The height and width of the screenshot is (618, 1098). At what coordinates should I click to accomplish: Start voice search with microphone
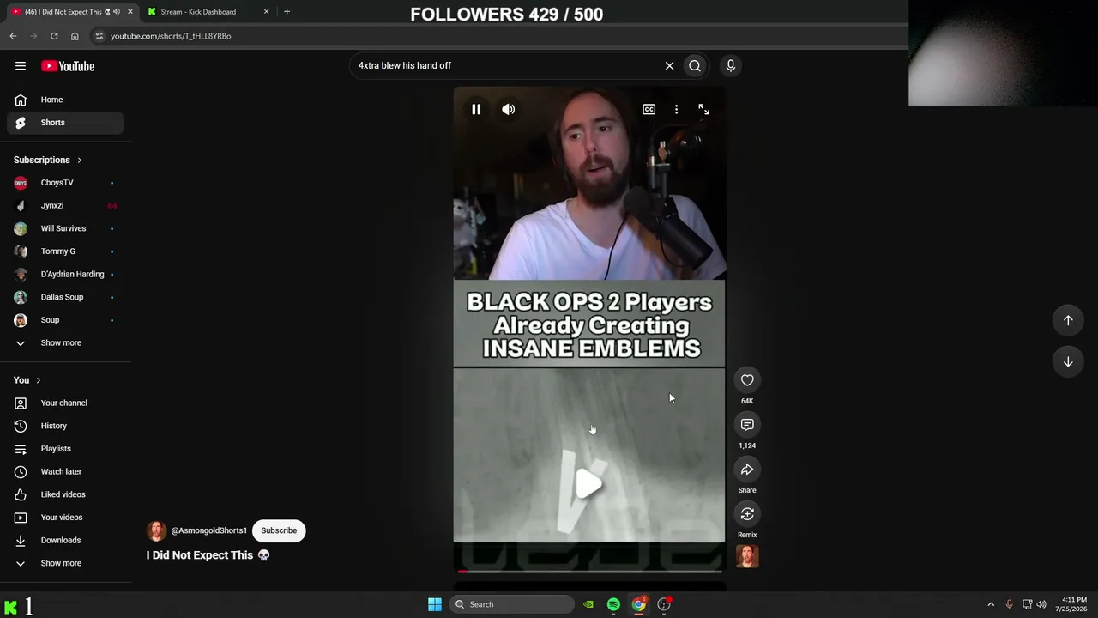coord(731,65)
